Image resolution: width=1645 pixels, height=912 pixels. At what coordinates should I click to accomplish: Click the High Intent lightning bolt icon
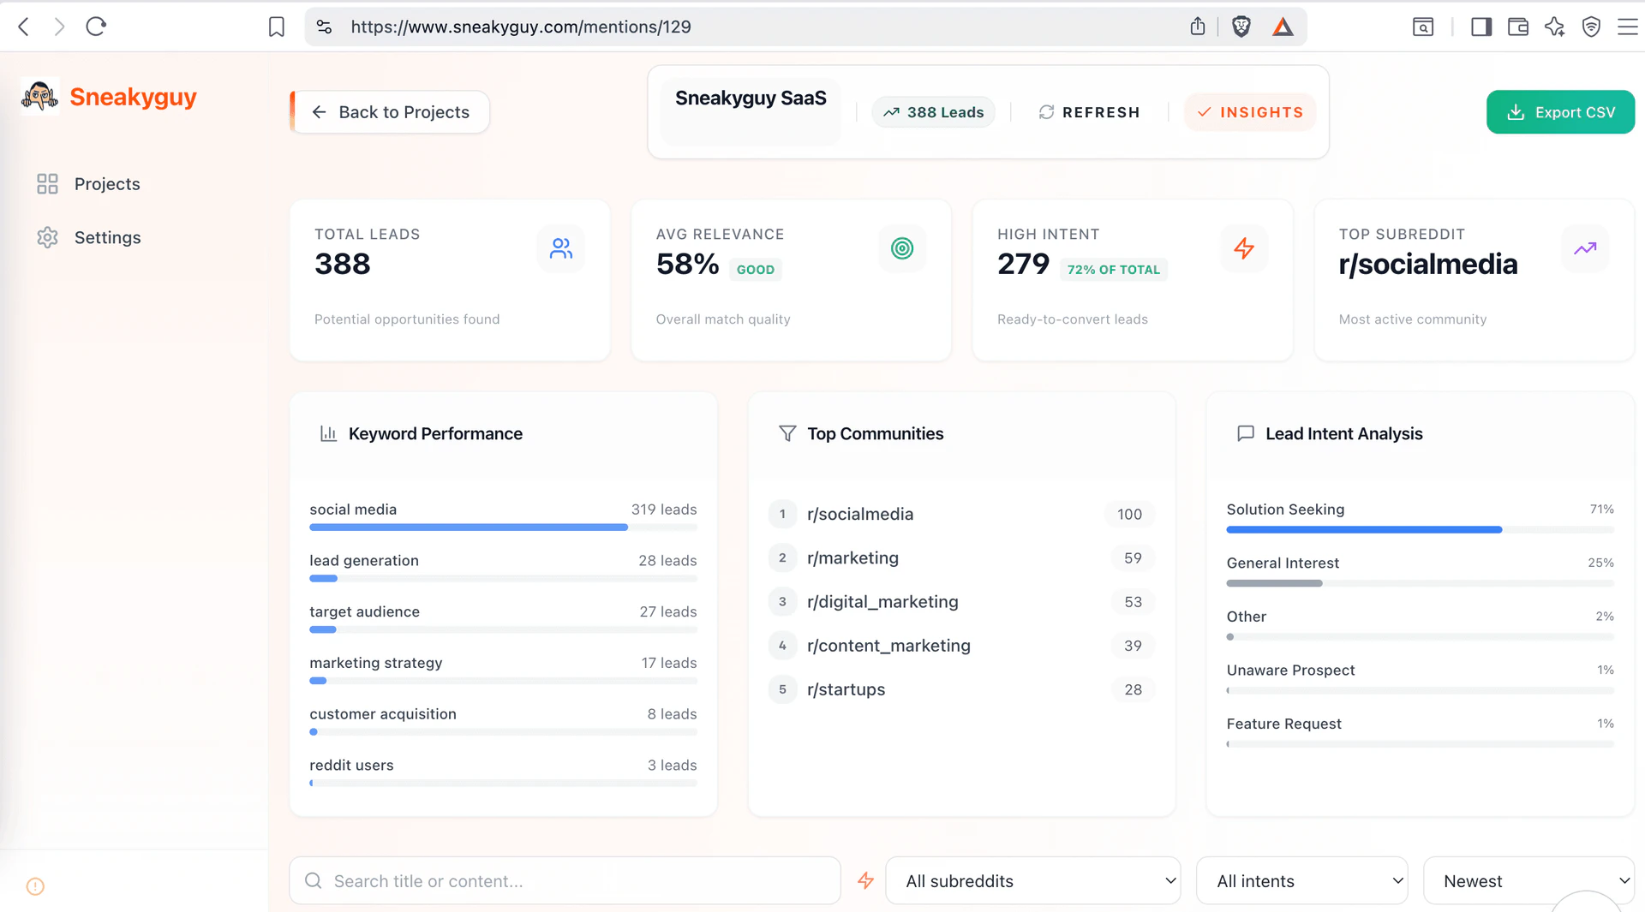click(1244, 248)
